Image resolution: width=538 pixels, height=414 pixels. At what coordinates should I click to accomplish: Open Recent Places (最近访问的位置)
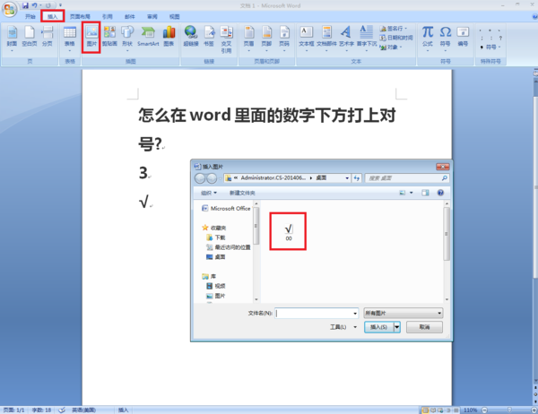coord(228,247)
